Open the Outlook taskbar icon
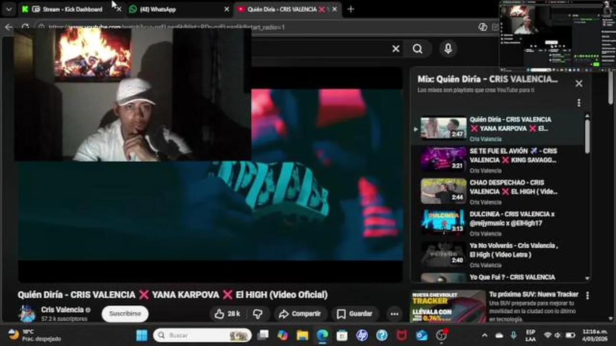This screenshot has width=616, height=346. click(422, 335)
